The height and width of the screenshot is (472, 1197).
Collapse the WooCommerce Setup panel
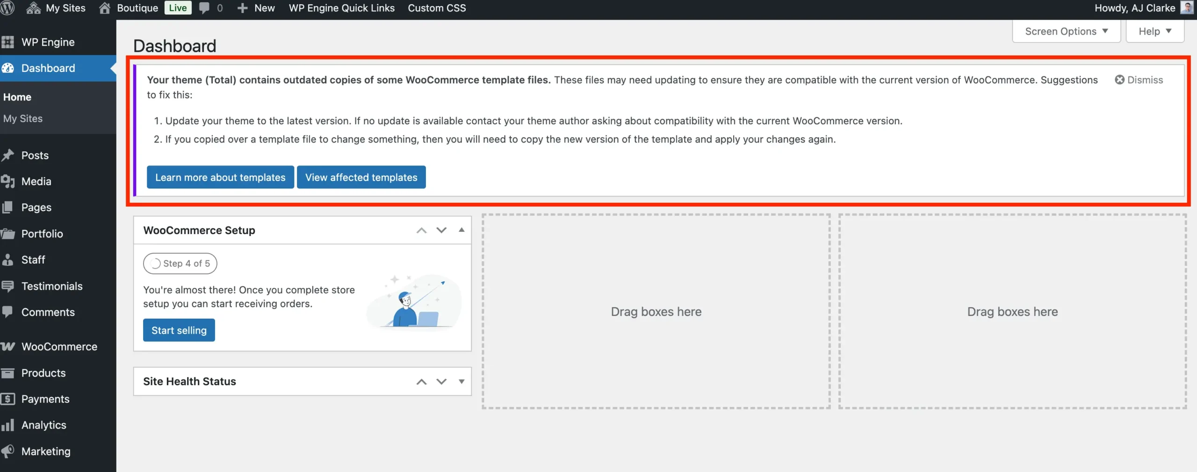coord(461,230)
